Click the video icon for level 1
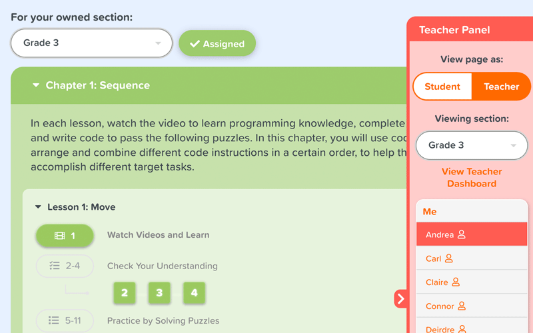Viewport: 533px width, 333px height. [60, 236]
